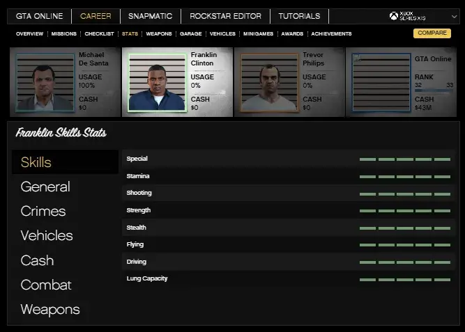Select the Skills category in sidebar

point(65,162)
